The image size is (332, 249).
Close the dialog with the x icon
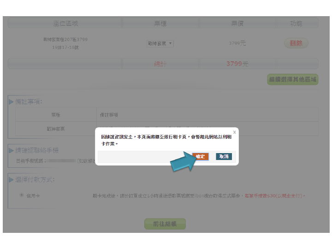[x=234, y=132]
